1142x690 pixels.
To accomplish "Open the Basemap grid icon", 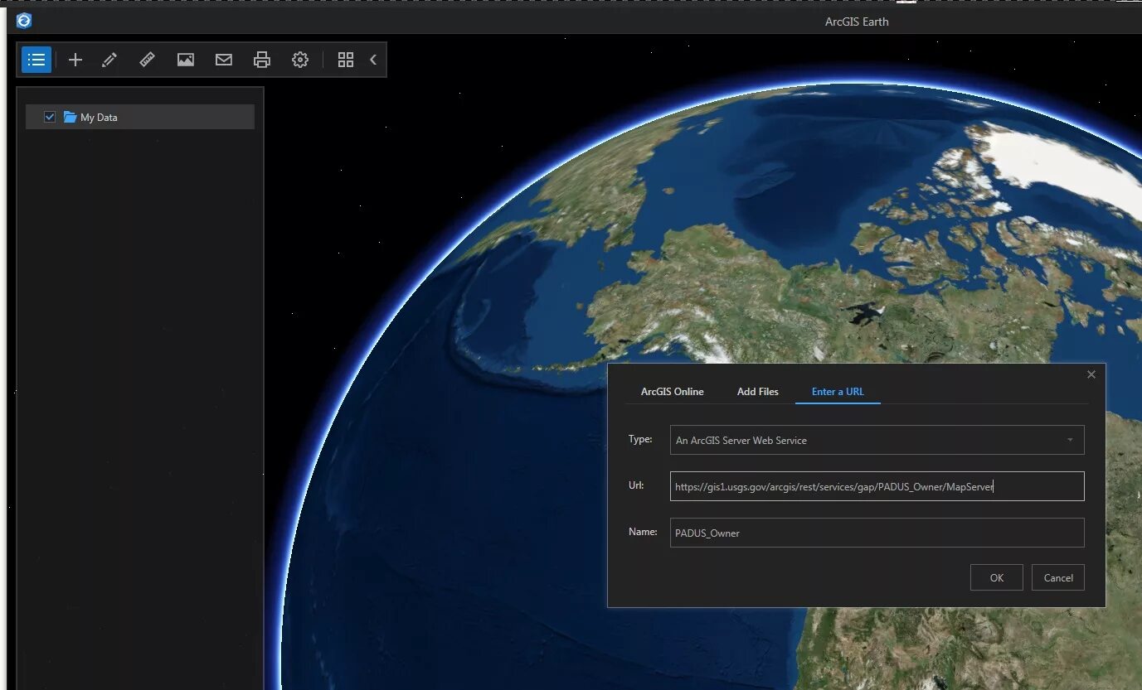I will (346, 60).
